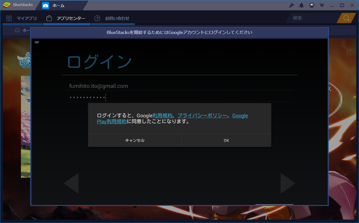
Task: Expand the title bar dropdown arrow menu
Action: point(322,5)
